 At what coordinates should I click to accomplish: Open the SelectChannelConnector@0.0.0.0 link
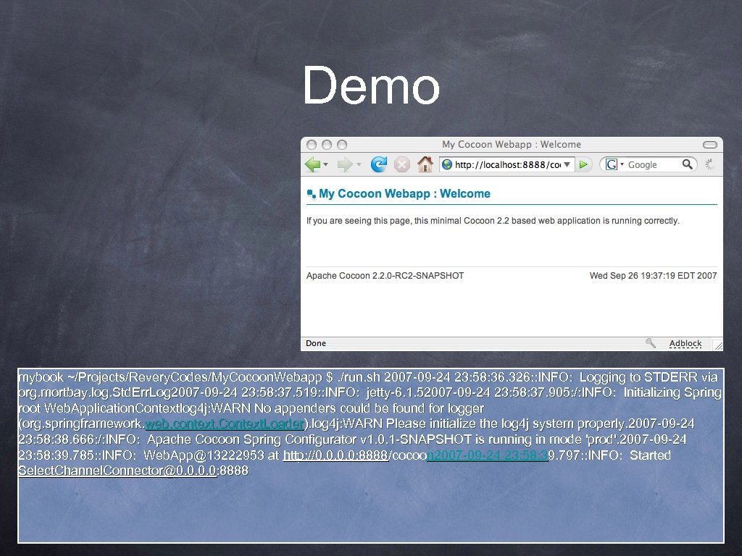coord(117,471)
